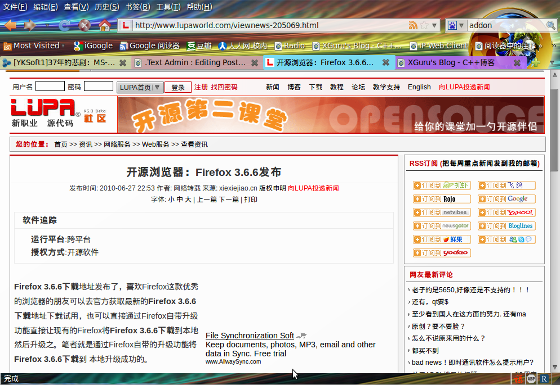This screenshot has width=560, height=385.
Task: Open the Home page icon
Action: coord(104,25)
